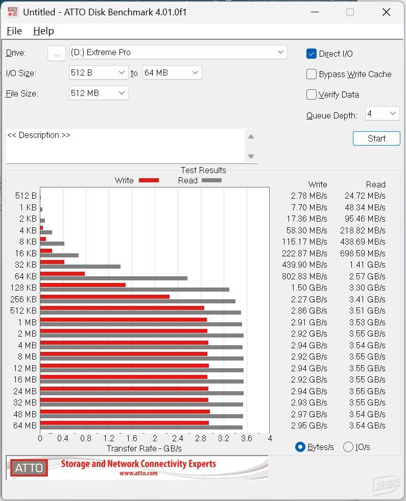406x501 pixels.
Task: Open the Queue Depth dropdown
Action: [382, 113]
